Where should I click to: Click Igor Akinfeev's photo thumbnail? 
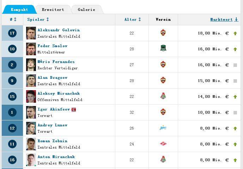[x=31, y=112]
